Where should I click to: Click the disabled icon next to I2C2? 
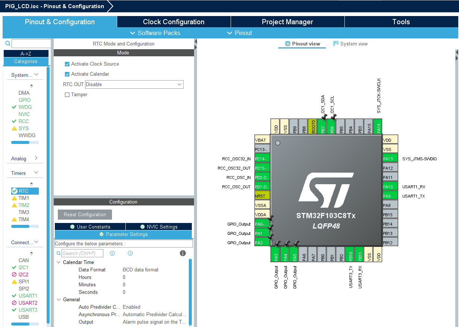pyautogui.click(x=14, y=274)
